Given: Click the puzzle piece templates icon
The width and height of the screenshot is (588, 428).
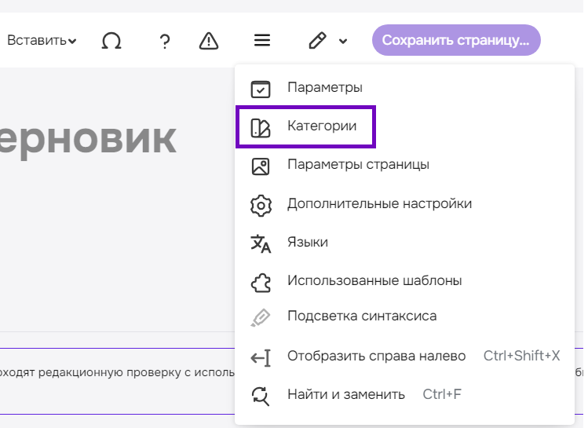Looking at the screenshot, I should [260, 281].
